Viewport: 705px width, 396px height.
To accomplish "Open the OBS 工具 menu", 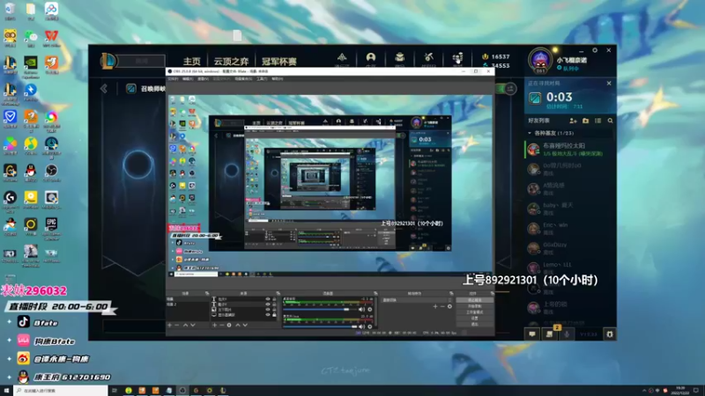I will (262, 79).
